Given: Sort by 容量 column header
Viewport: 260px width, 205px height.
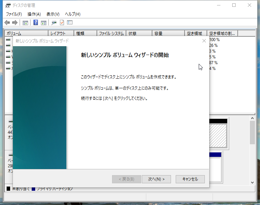Looking at the screenshot, I should [168, 33].
